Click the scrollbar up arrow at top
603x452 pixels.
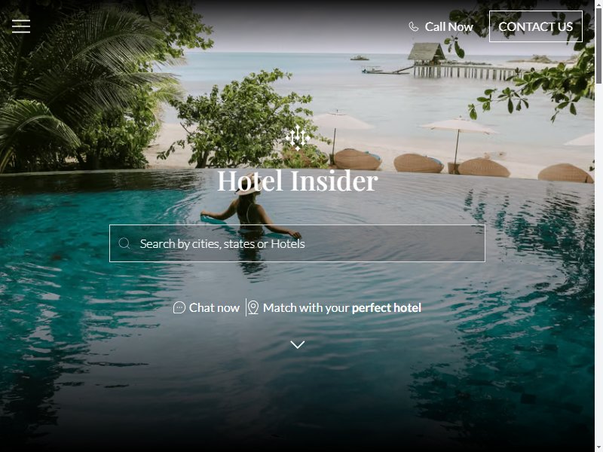pyautogui.click(x=598, y=3)
